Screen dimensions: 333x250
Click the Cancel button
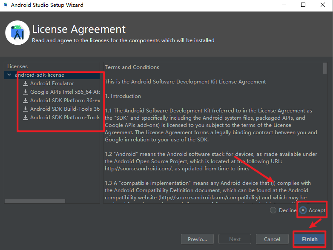pos(272,239)
